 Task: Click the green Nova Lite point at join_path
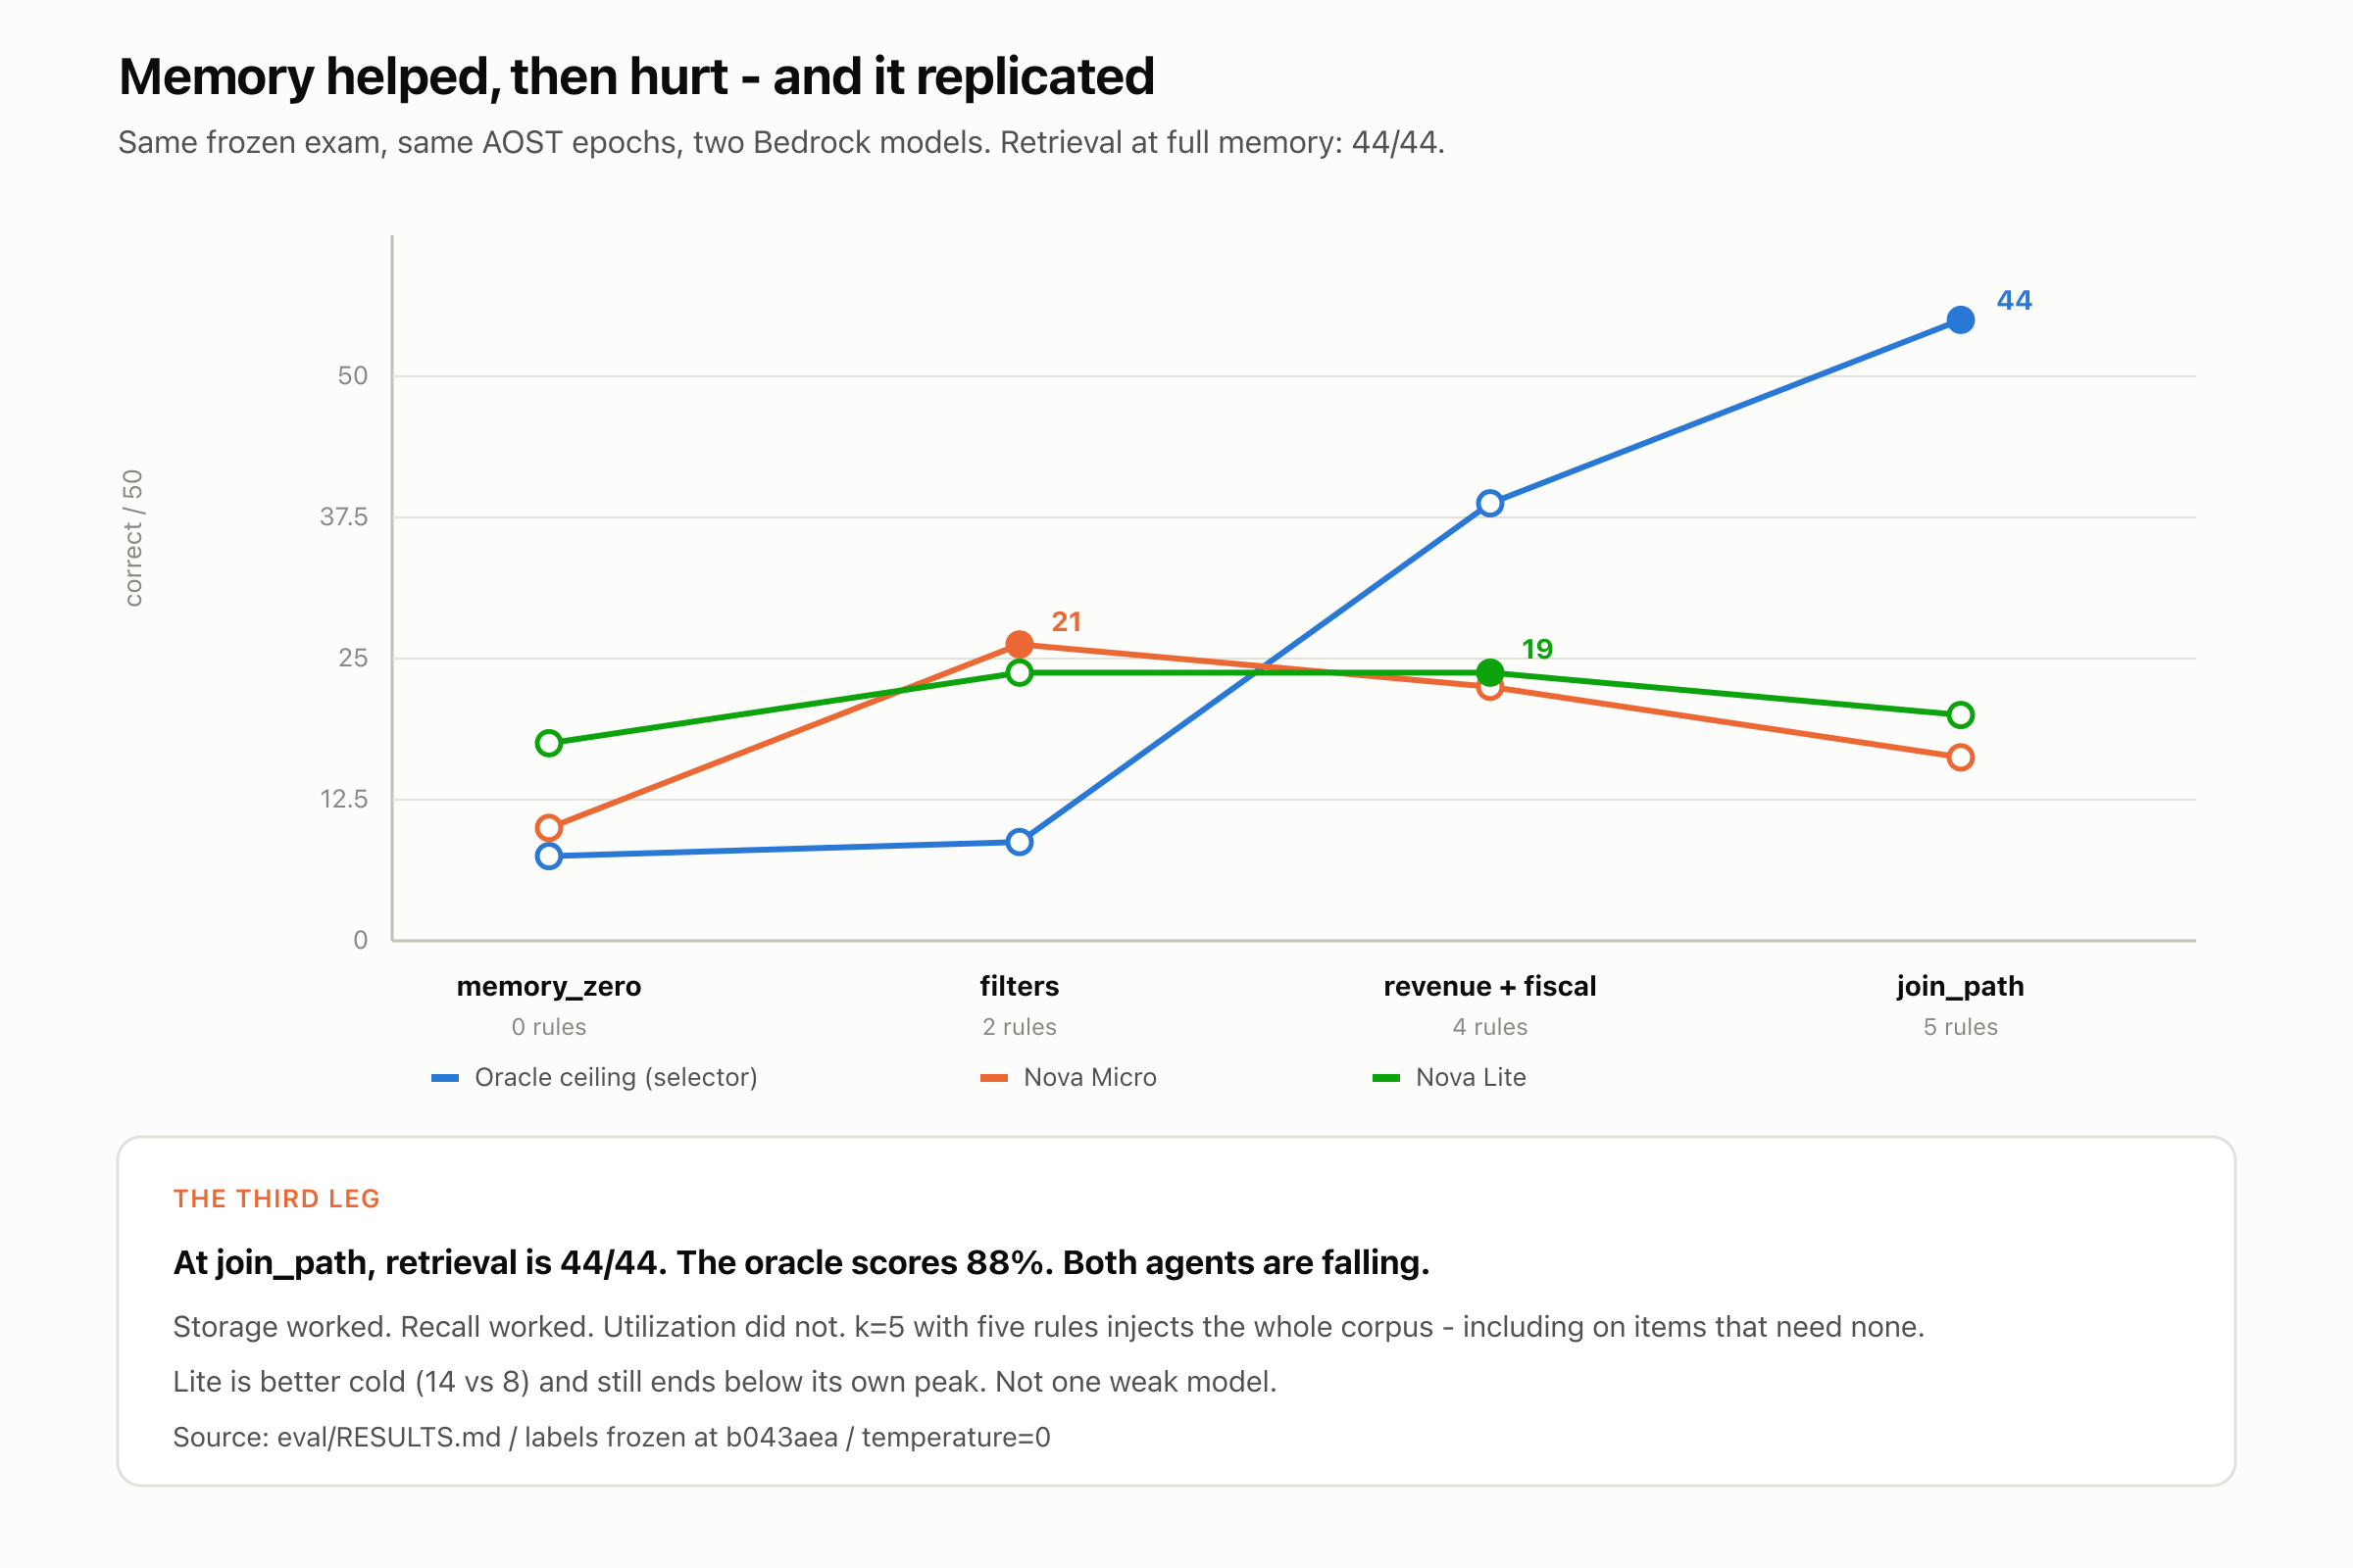[1960, 715]
